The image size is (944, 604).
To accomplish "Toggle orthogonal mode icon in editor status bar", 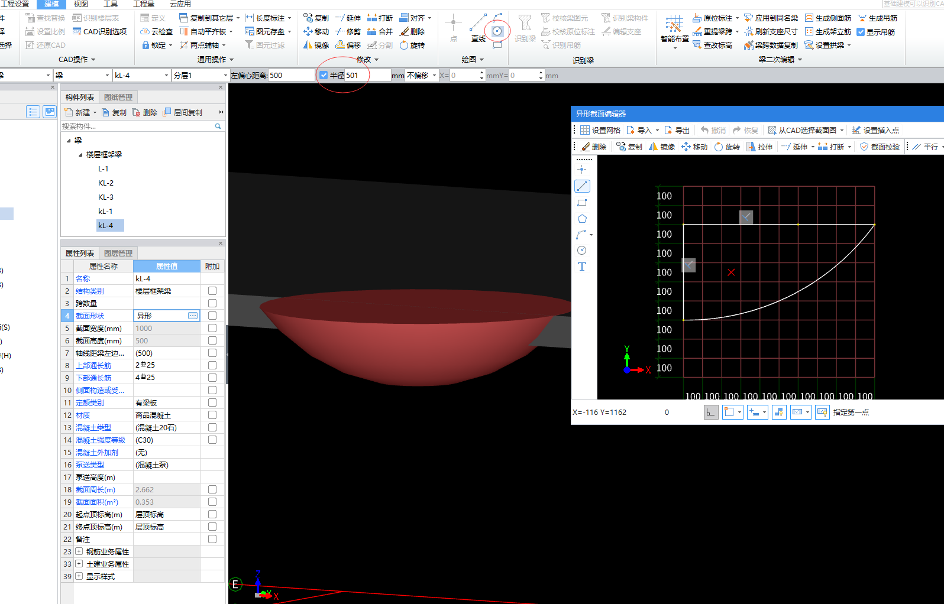I will [x=711, y=412].
